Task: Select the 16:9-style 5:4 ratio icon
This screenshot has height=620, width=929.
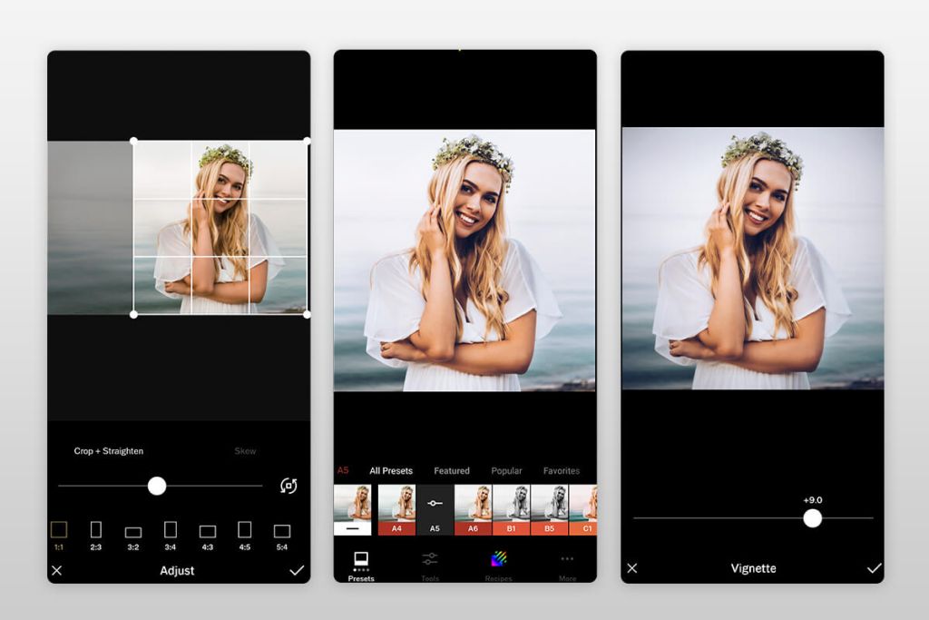Action: pos(280,529)
